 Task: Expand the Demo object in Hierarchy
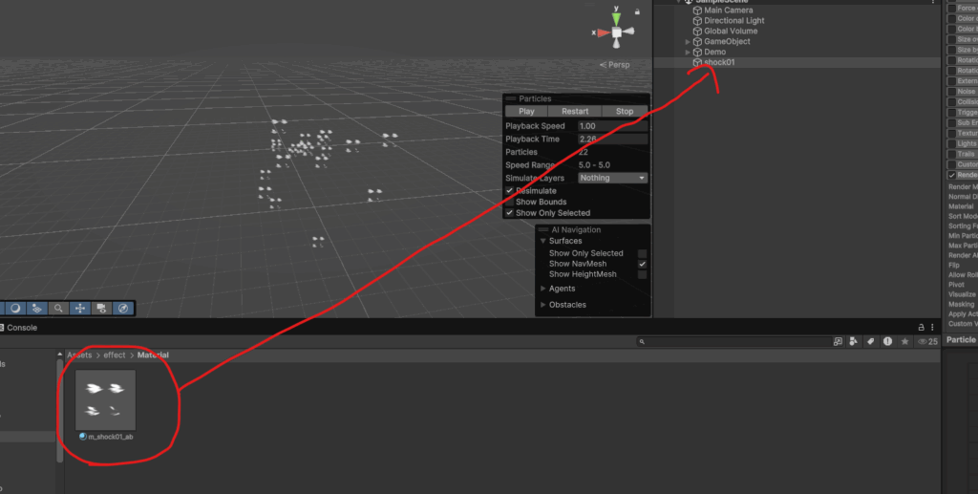pyautogui.click(x=688, y=52)
